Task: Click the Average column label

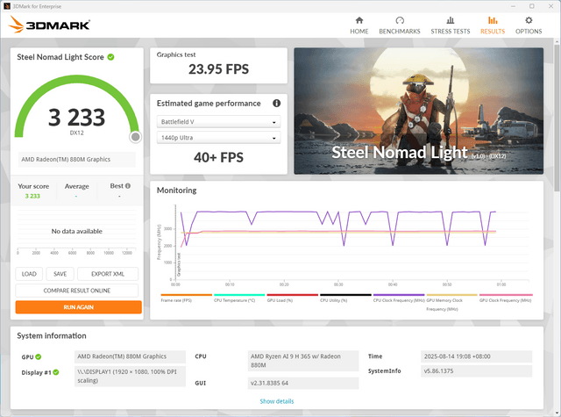Action: [76, 186]
